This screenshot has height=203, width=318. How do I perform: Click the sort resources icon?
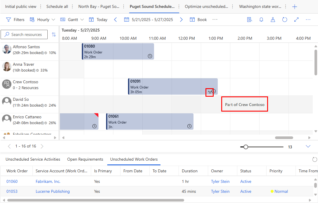click(x=54, y=34)
